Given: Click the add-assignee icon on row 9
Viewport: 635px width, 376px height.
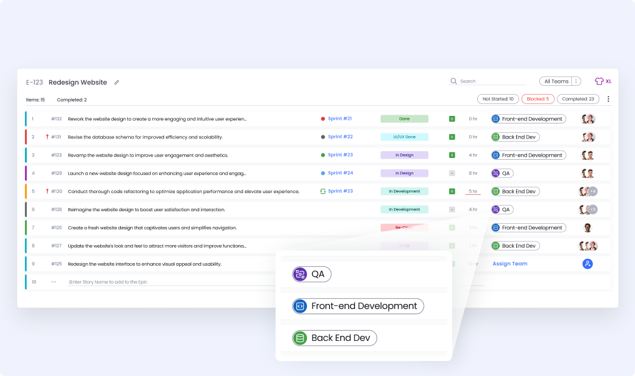Looking at the screenshot, I should click(587, 264).
